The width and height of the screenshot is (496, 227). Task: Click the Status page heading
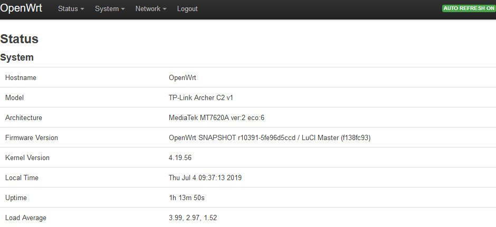pos(20,39)
